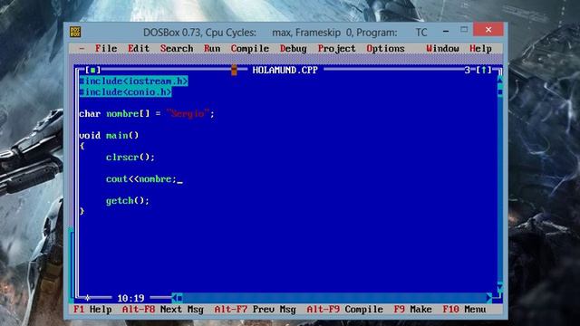Viewport: 580px width, 326px height.
Task: Click the word nombre in declaration
Action: click(122, 113)
